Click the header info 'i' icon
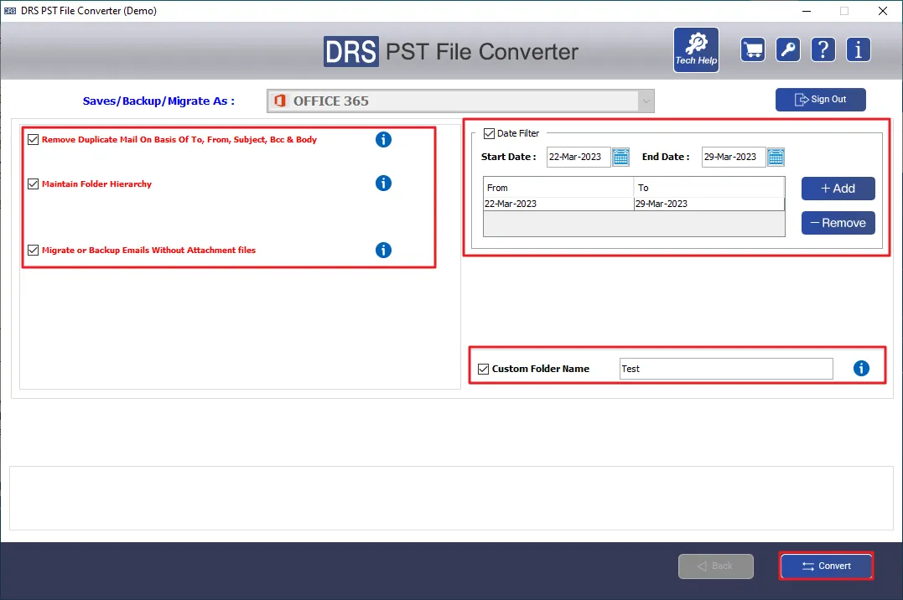Screen dimensions: 903x600 tap(858, 49)
